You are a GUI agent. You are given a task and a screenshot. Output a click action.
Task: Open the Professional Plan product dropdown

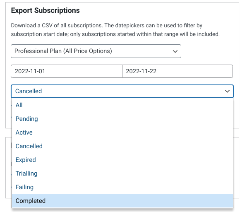pyautogui.click(x=96, y=51)
